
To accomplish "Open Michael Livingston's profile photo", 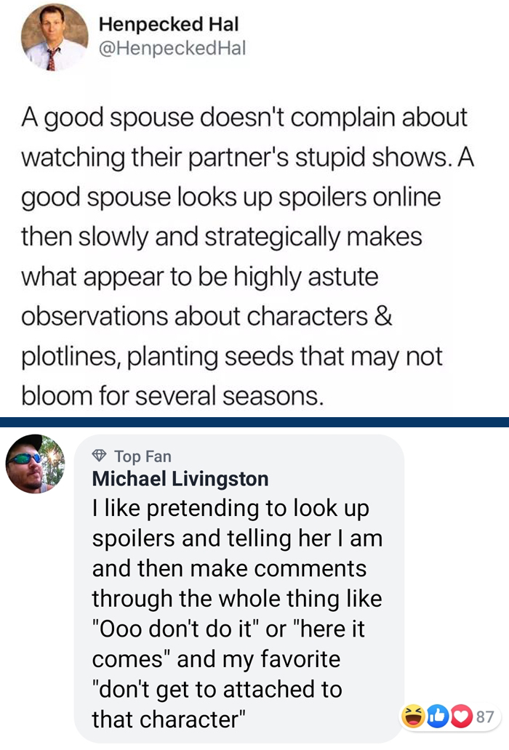I will tap(35, 464).
